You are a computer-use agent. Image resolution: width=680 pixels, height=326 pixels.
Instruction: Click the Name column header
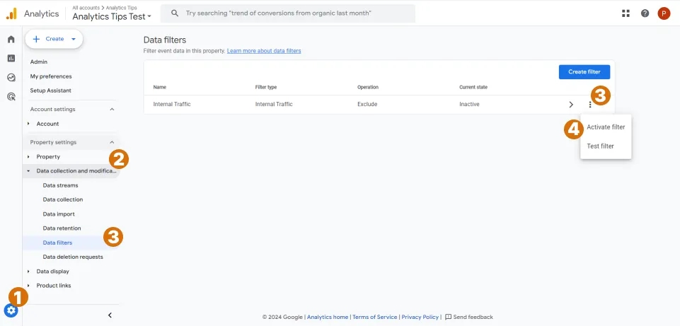pyautogui.click(x=160, y=87)
